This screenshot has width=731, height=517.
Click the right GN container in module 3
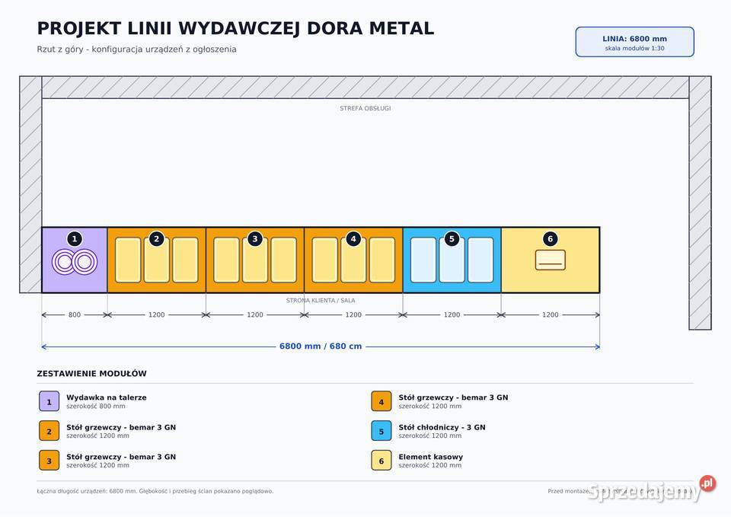(x=283, y=260)
